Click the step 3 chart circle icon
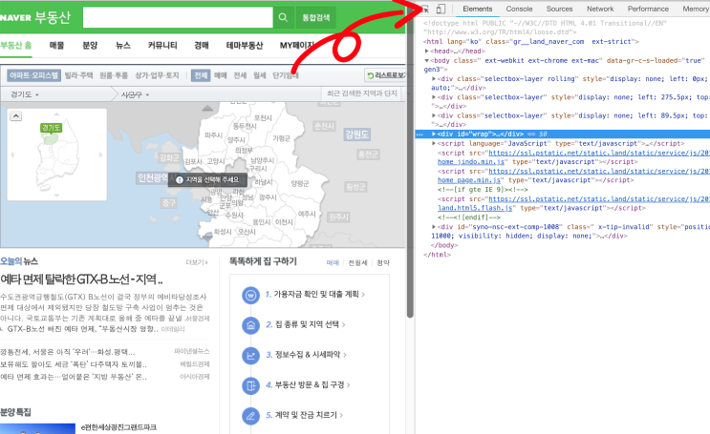The width and height of the screenshot is (710, 434). (x=250, y=356)
